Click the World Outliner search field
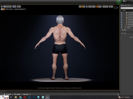This screenshot has height=99, width=133. pyautogui.click(x=127, y=8)
